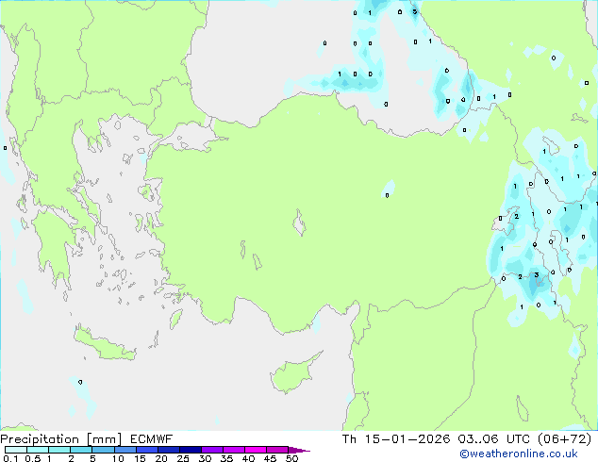
Task: Click the "0.1" legend scale label
Action: [x=10, y=458]
